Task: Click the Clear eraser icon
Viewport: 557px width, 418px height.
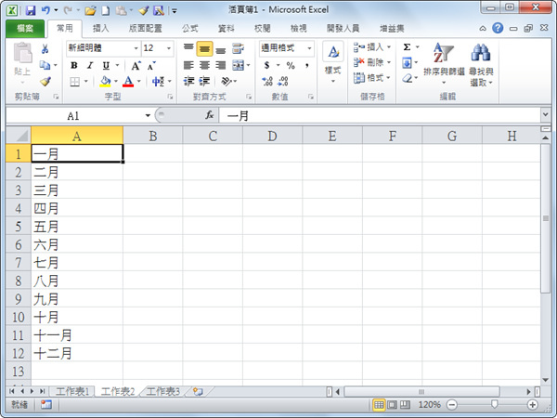Action: coord(408,78)
